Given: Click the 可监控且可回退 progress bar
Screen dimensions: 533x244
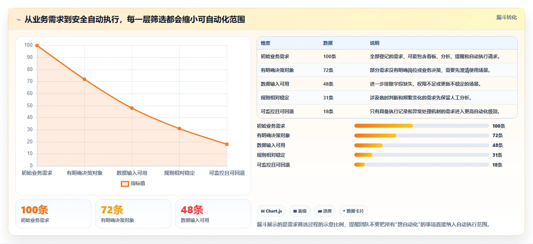Looking at the screenshot, I should 422,165.
